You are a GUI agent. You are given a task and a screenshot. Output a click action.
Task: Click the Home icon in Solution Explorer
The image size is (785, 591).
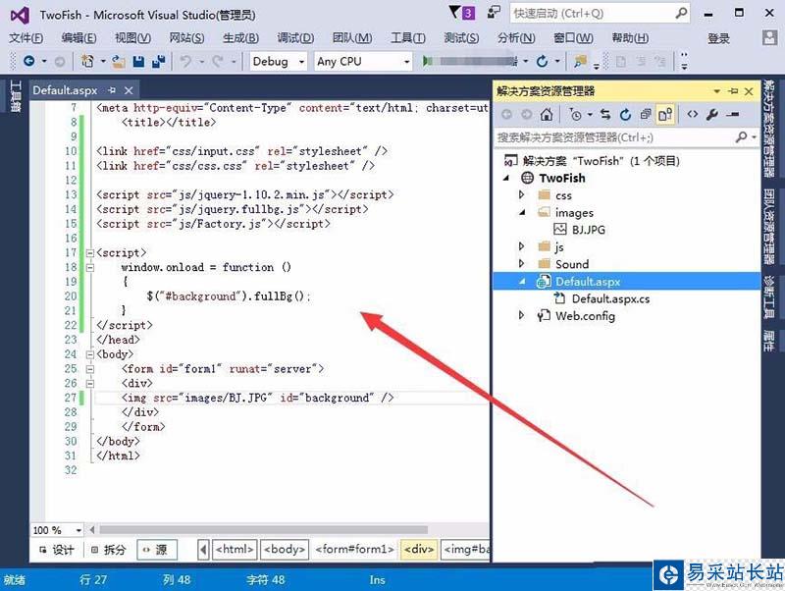547,115
